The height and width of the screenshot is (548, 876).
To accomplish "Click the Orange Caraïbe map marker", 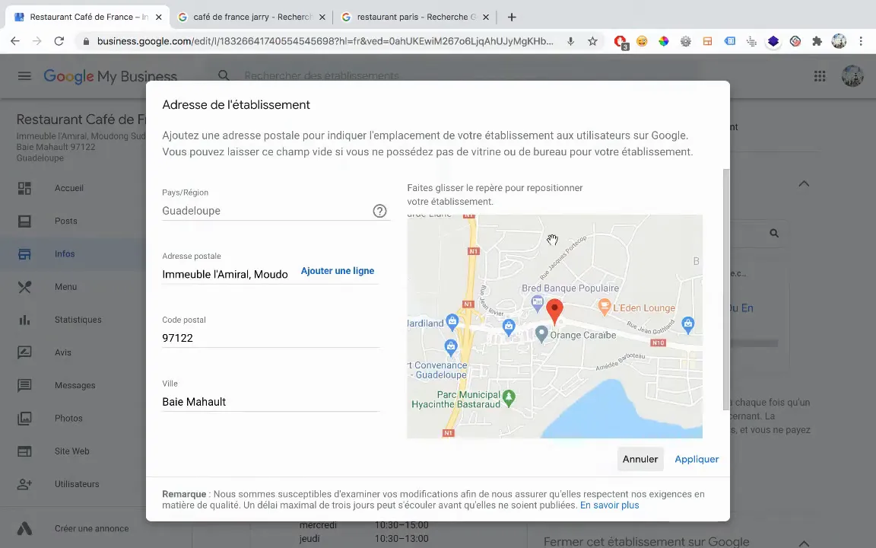I will (x=541, y=334).
